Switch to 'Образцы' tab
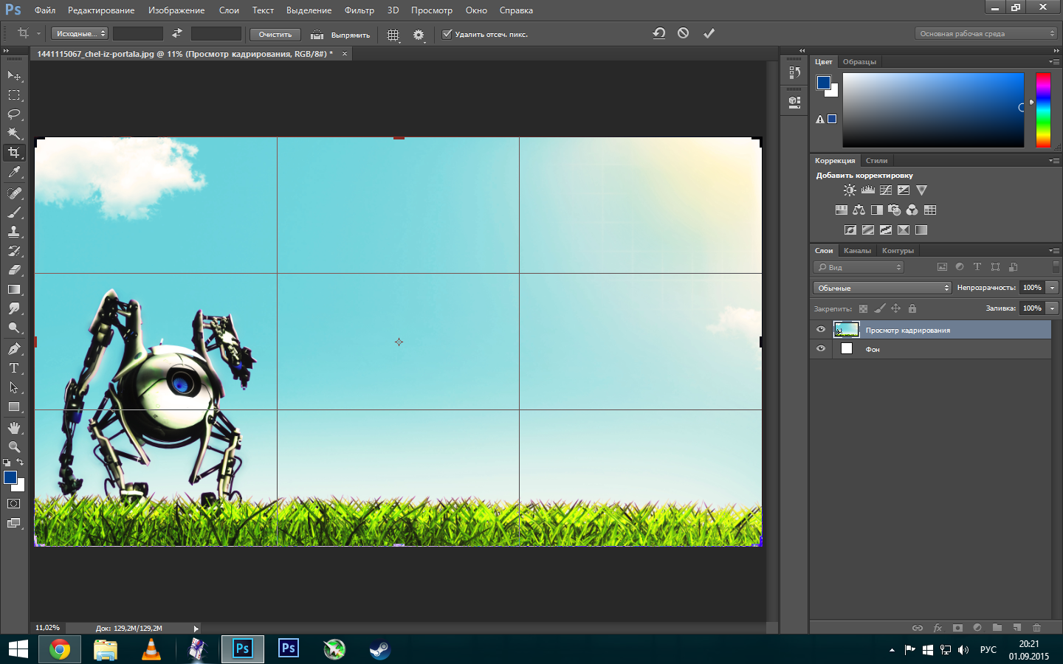This screenshot has height=664, width=1063. pyautogui.click(x=859, y=62)
